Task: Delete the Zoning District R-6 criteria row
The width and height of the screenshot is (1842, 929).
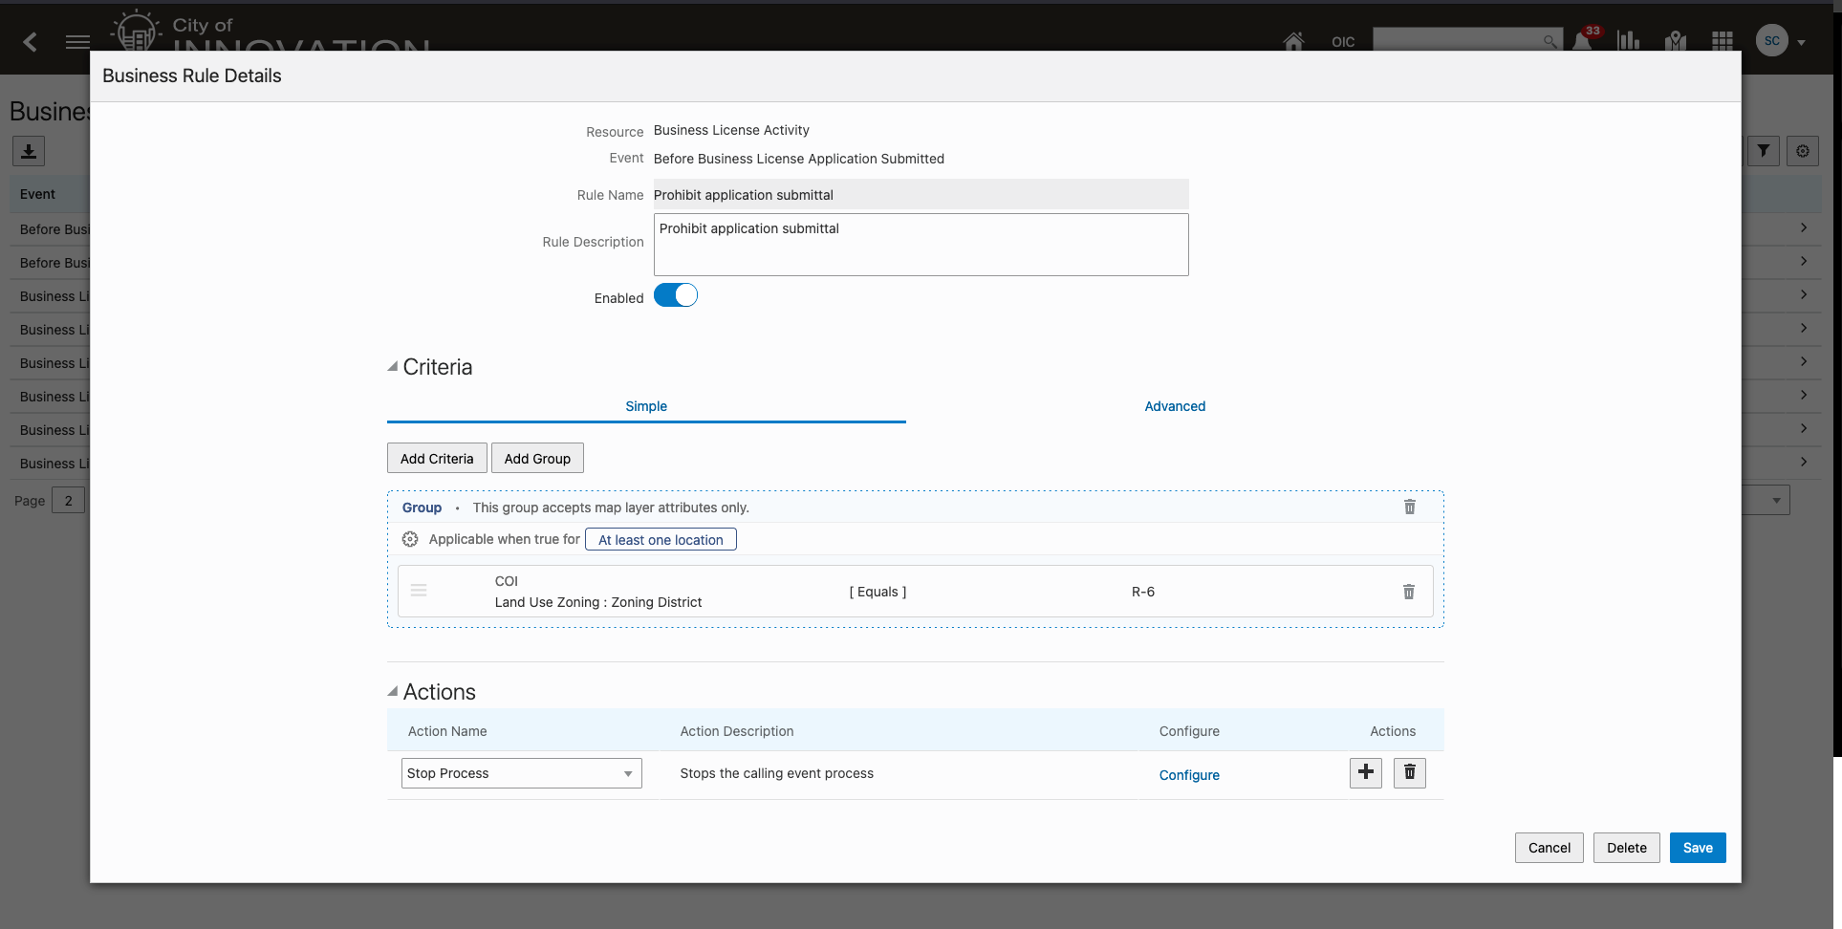Action: [1408, 592]
